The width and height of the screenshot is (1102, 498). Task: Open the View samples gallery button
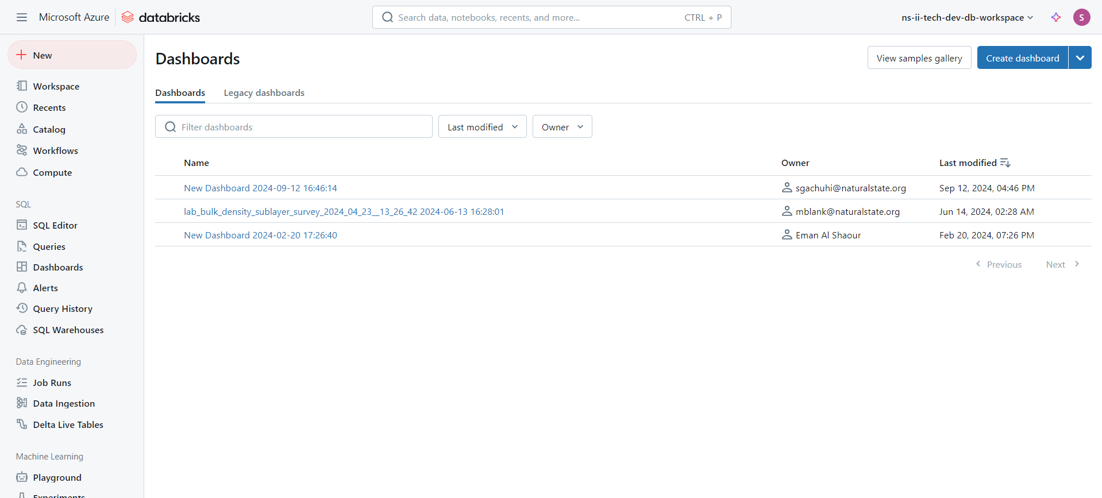click(919, 57)
